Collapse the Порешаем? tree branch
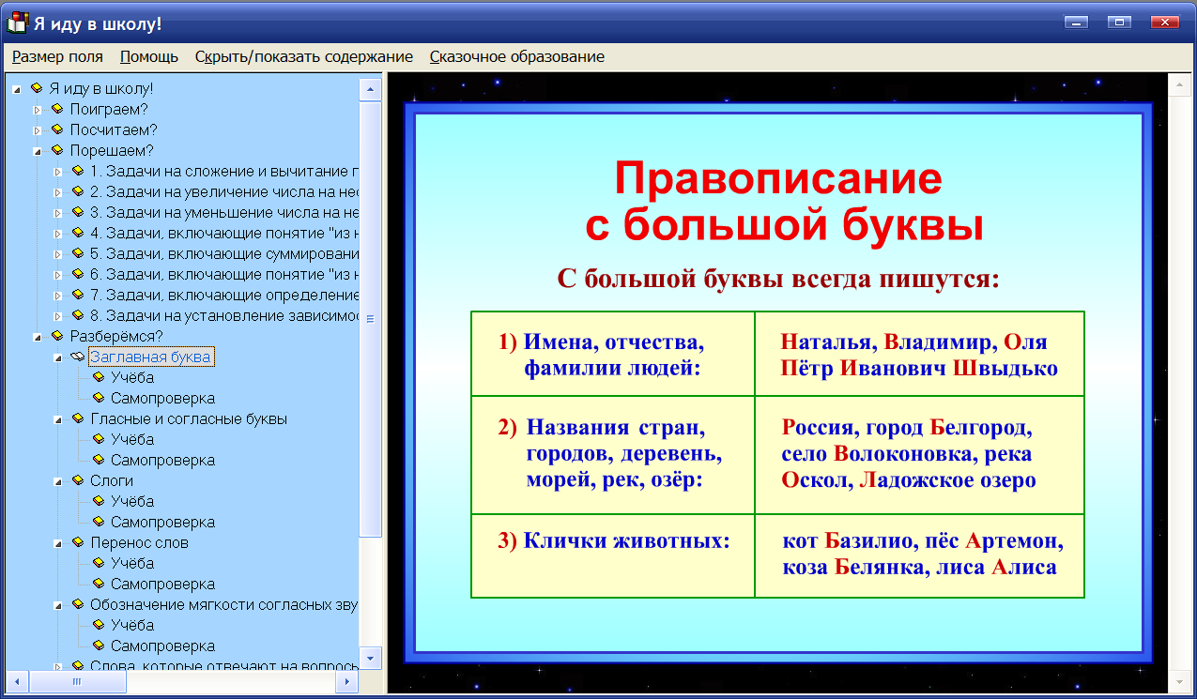Image resolution: width=1197 pixels, height=699 pixels. pyautogui.click(x=38, y=150)
